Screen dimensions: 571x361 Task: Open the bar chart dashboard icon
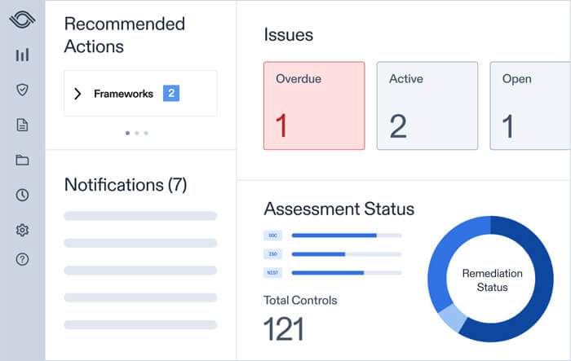(x=22, y=55)
